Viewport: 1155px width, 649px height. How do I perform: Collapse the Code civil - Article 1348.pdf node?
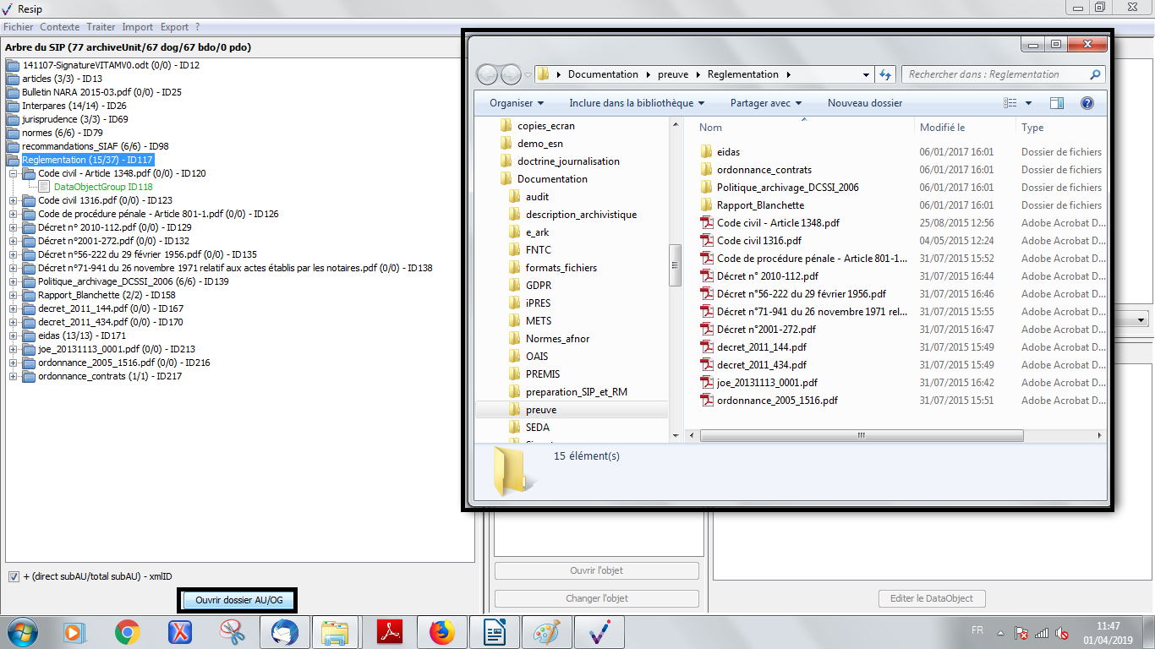(14, 173)
